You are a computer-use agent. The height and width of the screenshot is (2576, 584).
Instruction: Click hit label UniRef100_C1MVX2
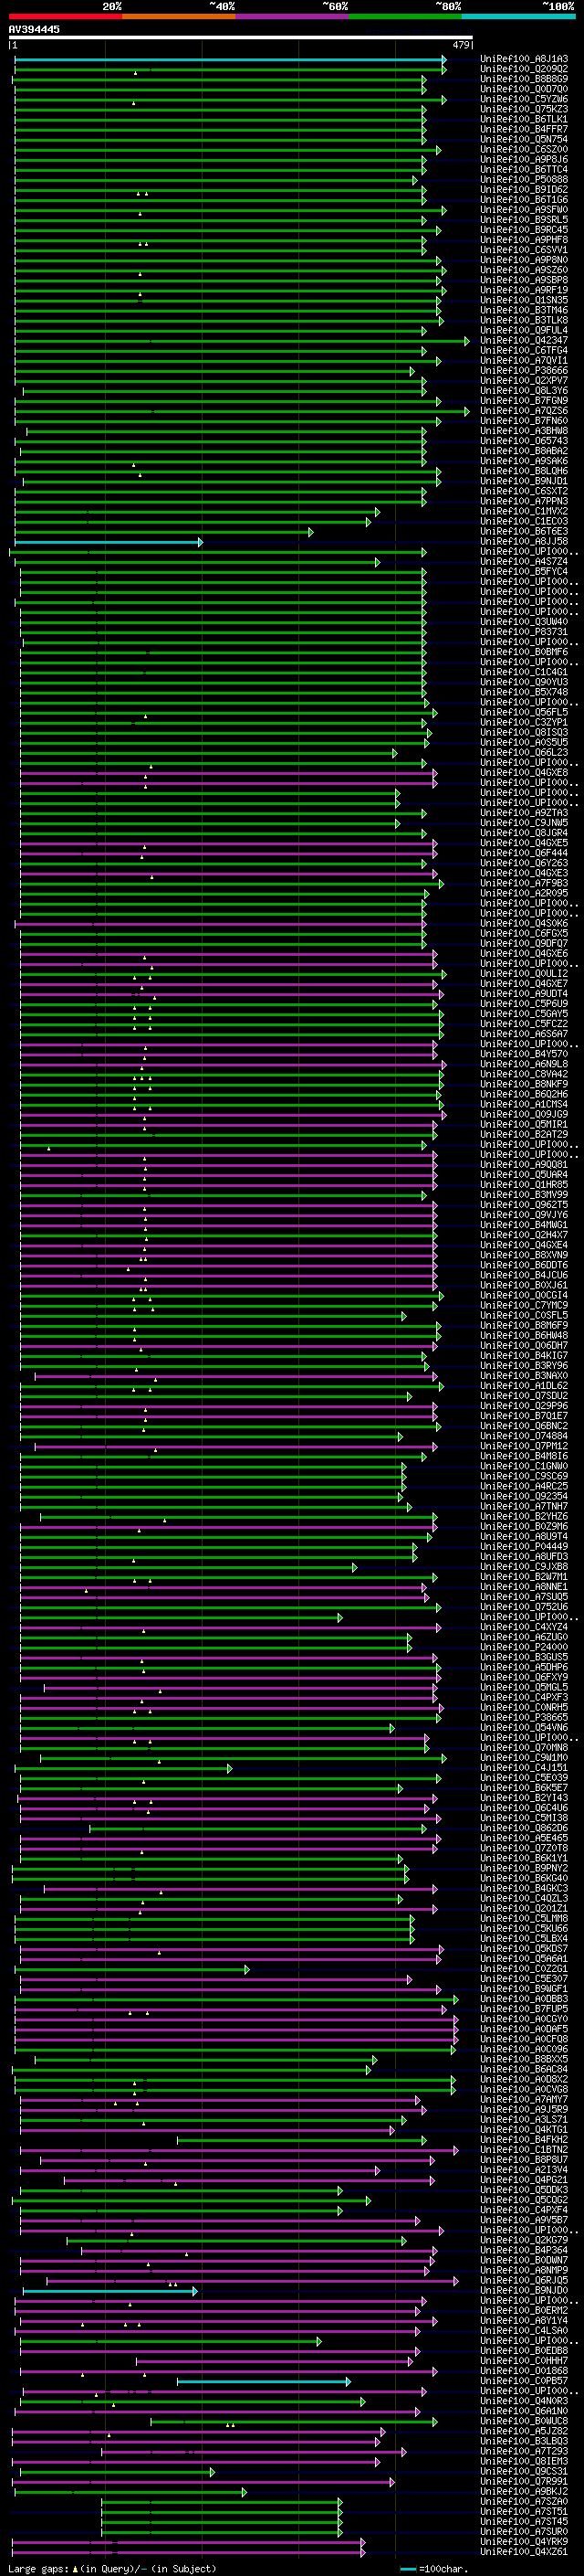click(524, 511)
